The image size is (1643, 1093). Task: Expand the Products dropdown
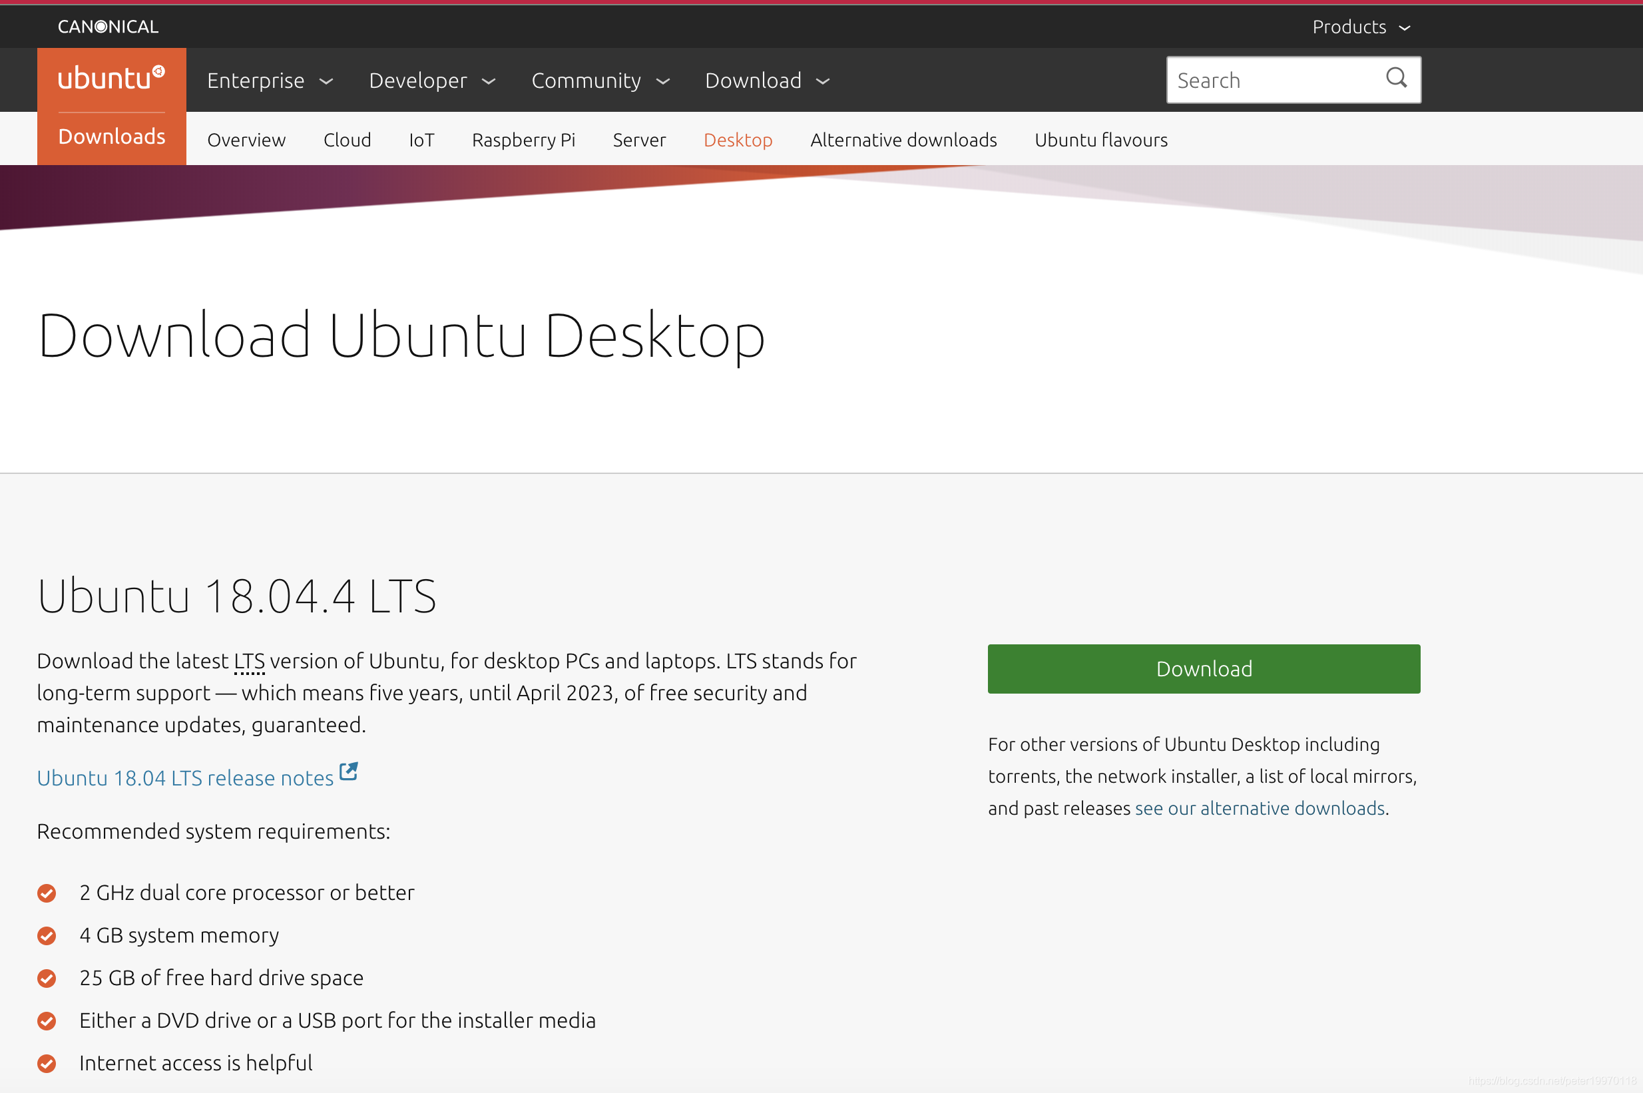point(1361,27)
